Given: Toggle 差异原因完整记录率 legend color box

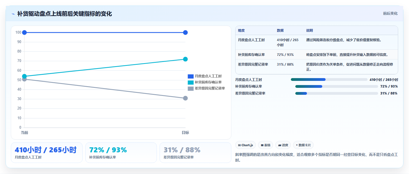Looking at the screenshot, I should coord(190,88).
